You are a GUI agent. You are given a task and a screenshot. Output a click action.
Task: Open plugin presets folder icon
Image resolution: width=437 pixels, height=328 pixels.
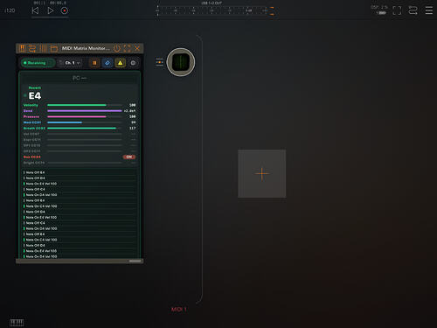pos(53,48)
